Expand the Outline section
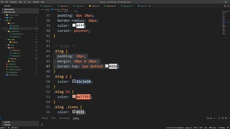Screen dimensions: 230x129 tap(20, 122)
